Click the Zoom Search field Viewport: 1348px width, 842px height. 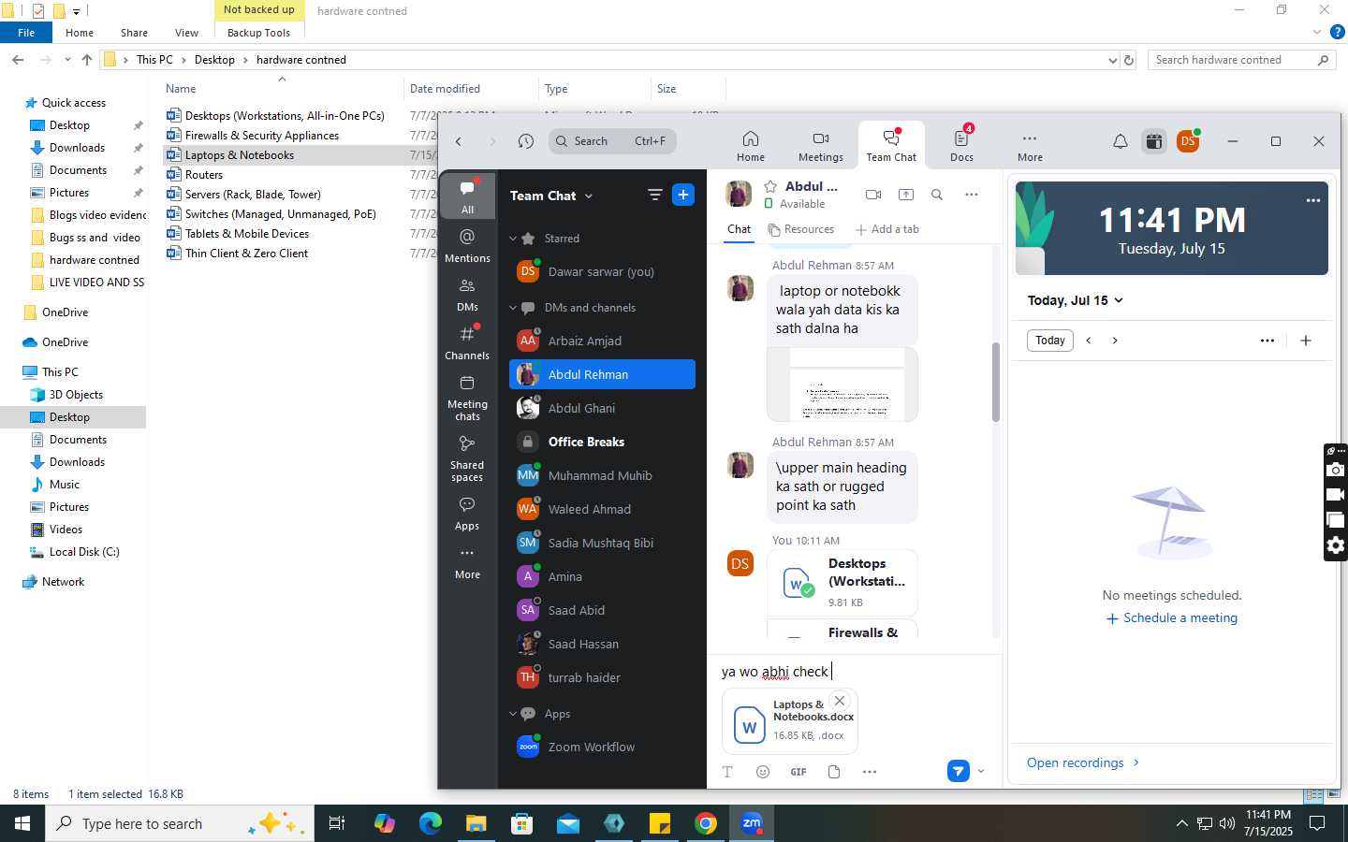(x=612, y=141)
